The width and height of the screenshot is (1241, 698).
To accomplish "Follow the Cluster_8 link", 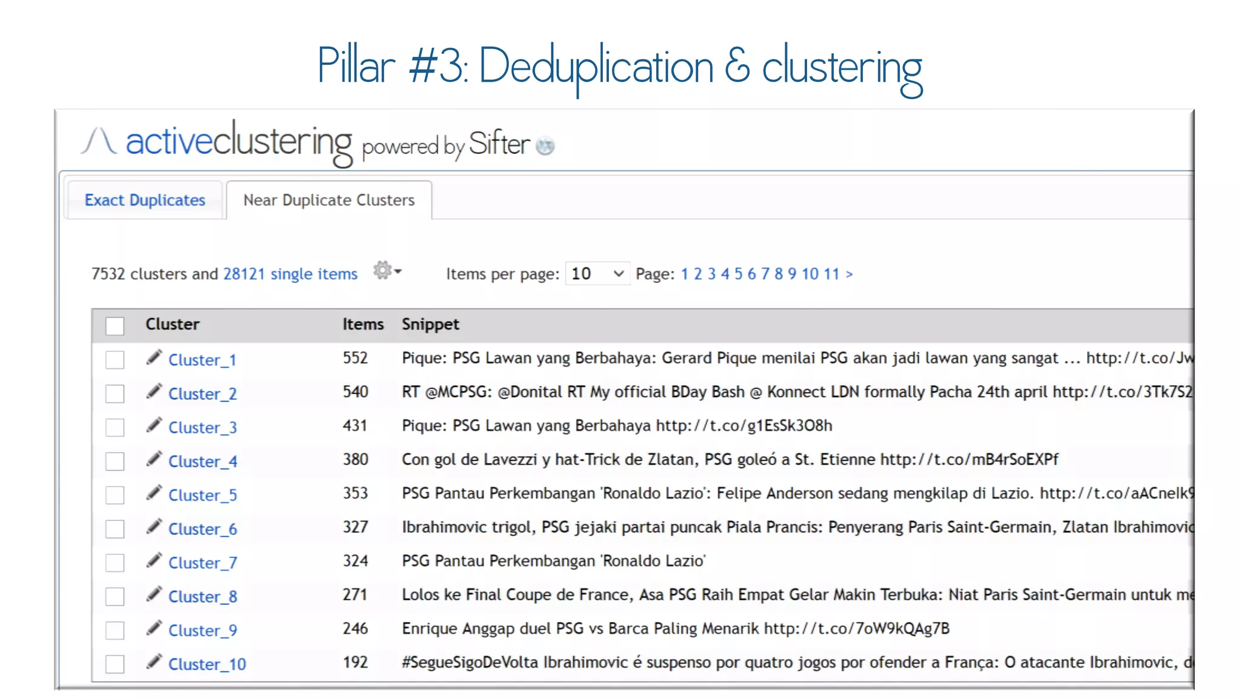I will [202, 597].
